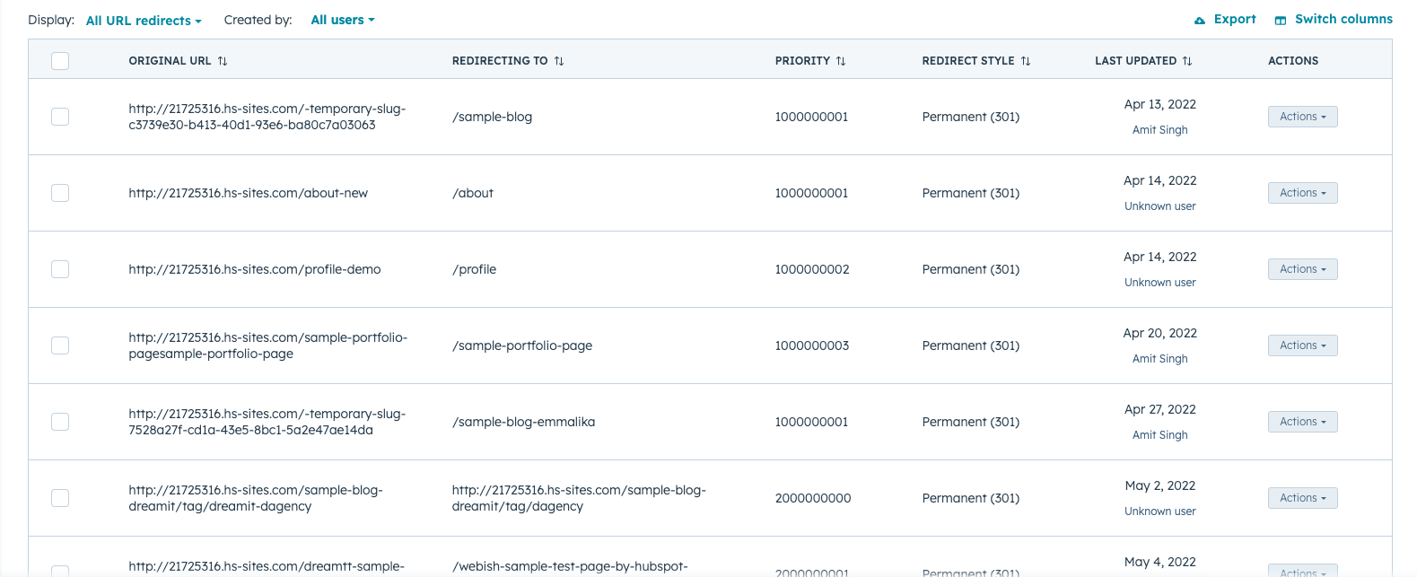The height and width of the screenshot is (577, 1417).
Task: Click the profile-demo original URL
Action: click(255, 269)
